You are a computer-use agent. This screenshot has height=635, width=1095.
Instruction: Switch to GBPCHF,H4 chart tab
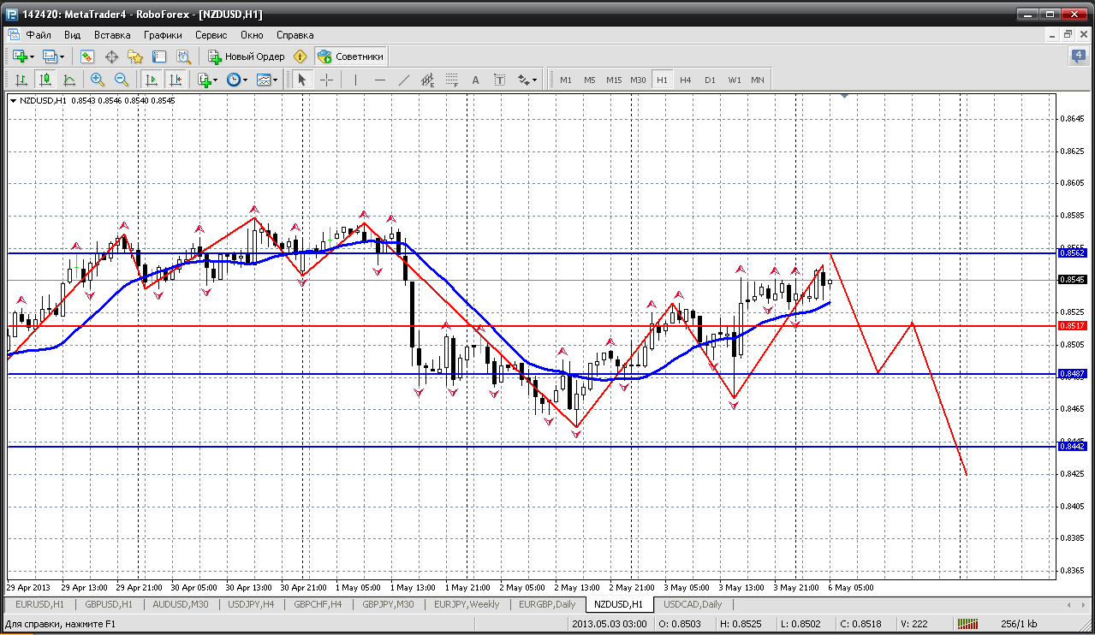tap(318, 604)
